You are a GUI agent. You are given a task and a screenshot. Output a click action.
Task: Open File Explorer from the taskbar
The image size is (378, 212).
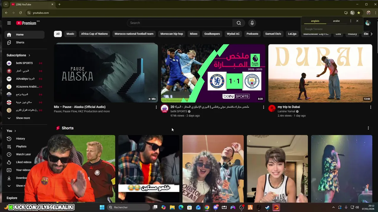[x=172, y=207]
